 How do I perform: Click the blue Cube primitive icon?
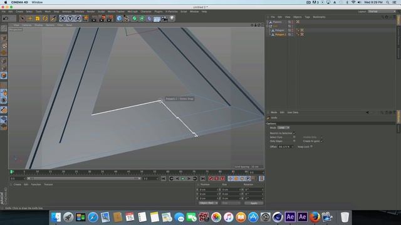coord(119,18)
